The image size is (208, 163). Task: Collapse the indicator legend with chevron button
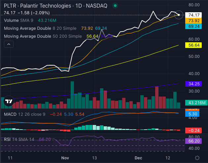point(9,44)
